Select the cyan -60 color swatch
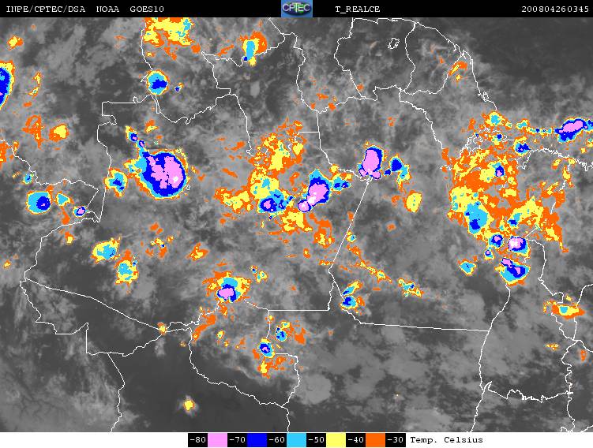593x448 pixels. tap(297, 440)
